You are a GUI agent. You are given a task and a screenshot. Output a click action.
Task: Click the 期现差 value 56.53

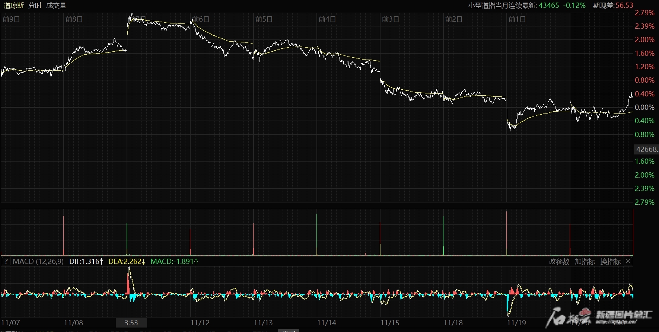click(624, 6)
